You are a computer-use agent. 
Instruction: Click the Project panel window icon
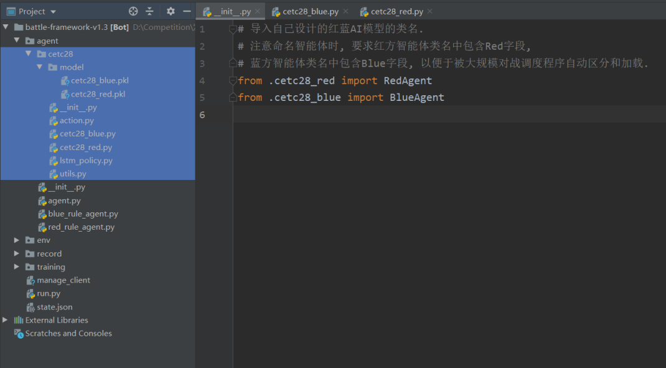[x=11, y=11]
